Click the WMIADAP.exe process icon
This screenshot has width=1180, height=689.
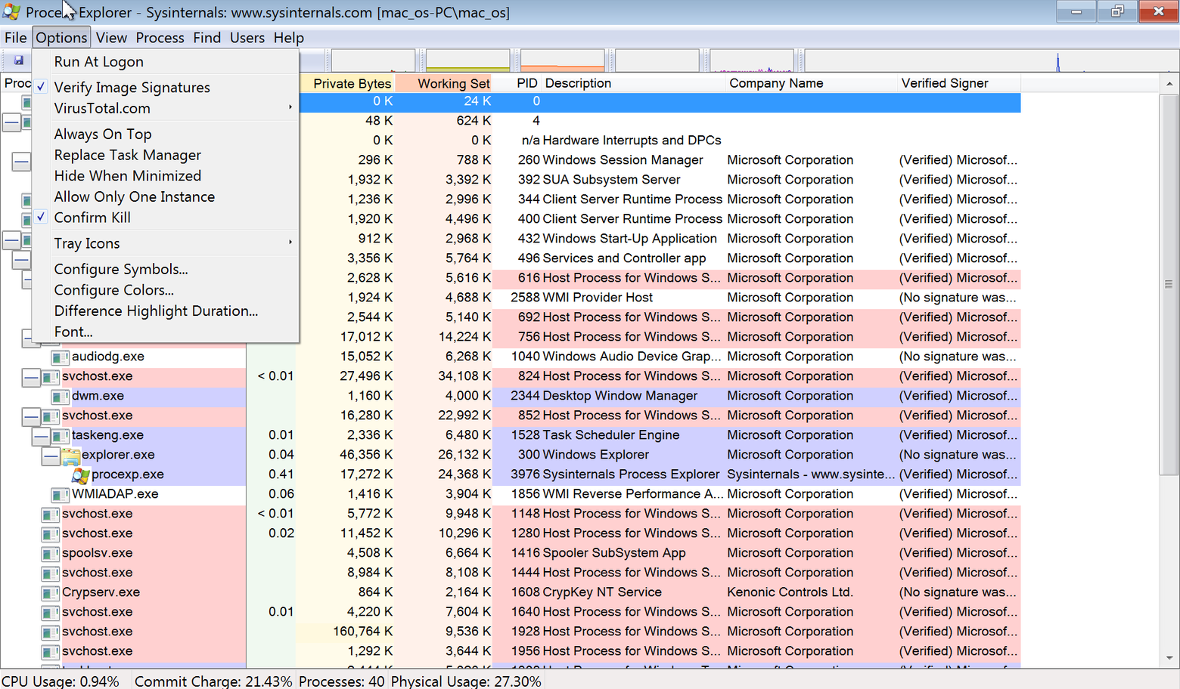61,494
